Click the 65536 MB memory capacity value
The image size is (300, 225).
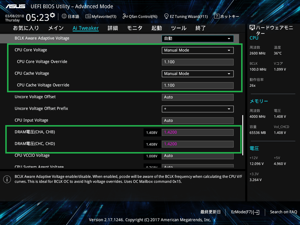click(258, 133)
